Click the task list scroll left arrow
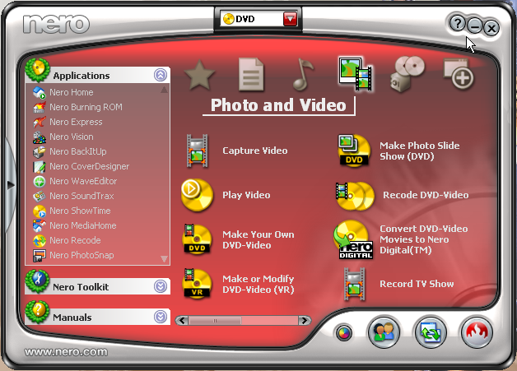517x371 pixels. [x=182, y=320]
